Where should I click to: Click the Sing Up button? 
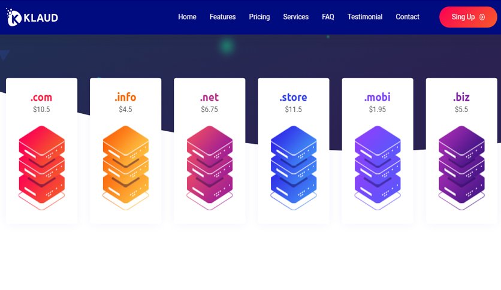468,17
